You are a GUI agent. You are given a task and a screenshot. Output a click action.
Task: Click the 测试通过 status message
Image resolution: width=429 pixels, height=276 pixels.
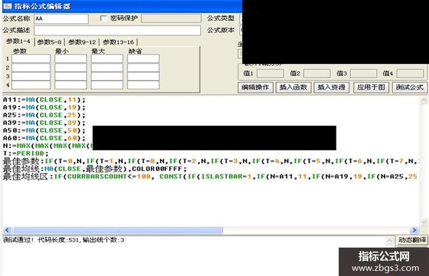click(x=64, y=240)
